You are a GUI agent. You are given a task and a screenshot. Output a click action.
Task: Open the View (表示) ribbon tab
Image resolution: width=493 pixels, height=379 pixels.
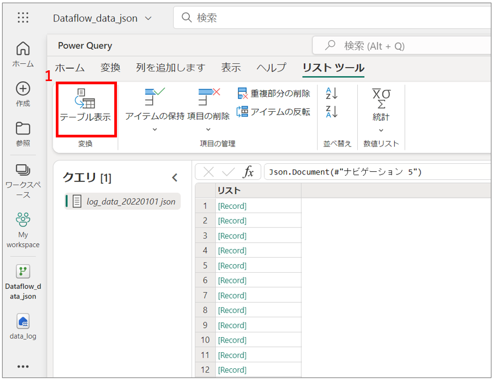[x=231, y=68]
